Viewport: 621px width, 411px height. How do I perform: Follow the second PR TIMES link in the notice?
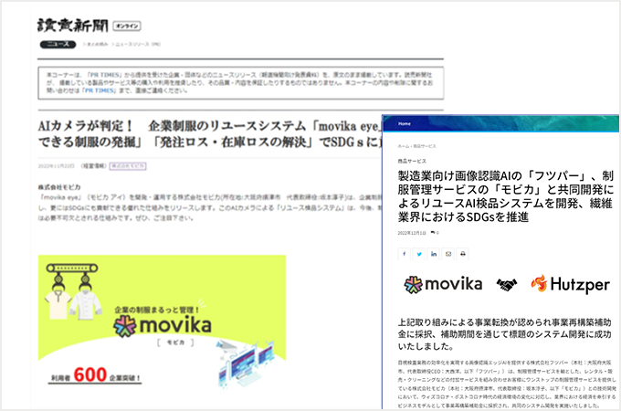[x=99, y=90]
